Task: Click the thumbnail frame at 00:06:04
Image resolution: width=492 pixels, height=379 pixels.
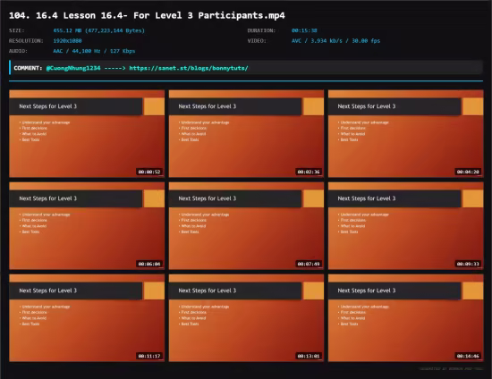Action: click(x=87, y=226)
